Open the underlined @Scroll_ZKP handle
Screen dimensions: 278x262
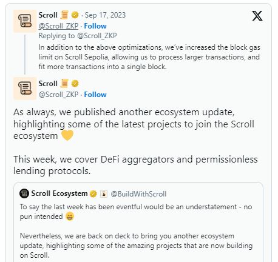[x=58, y=26]
